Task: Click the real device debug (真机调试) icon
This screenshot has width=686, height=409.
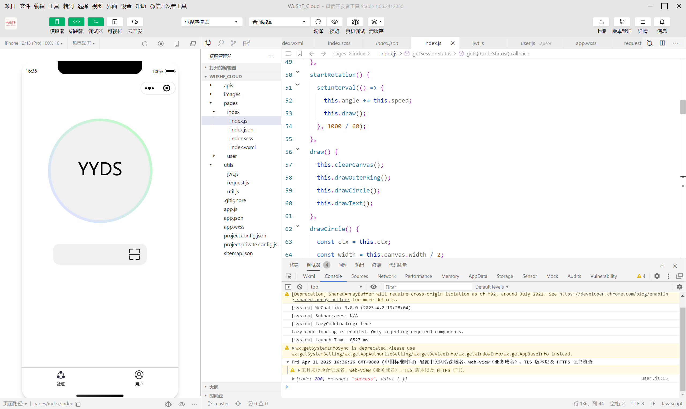Action: tap(355, 22)
